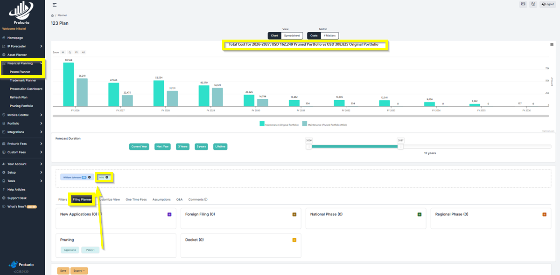The width and height of the screenshot is (560, 275).
Task: Select the 5 years forecast duration
Action: pyautogui.click(x=201, y=146)
